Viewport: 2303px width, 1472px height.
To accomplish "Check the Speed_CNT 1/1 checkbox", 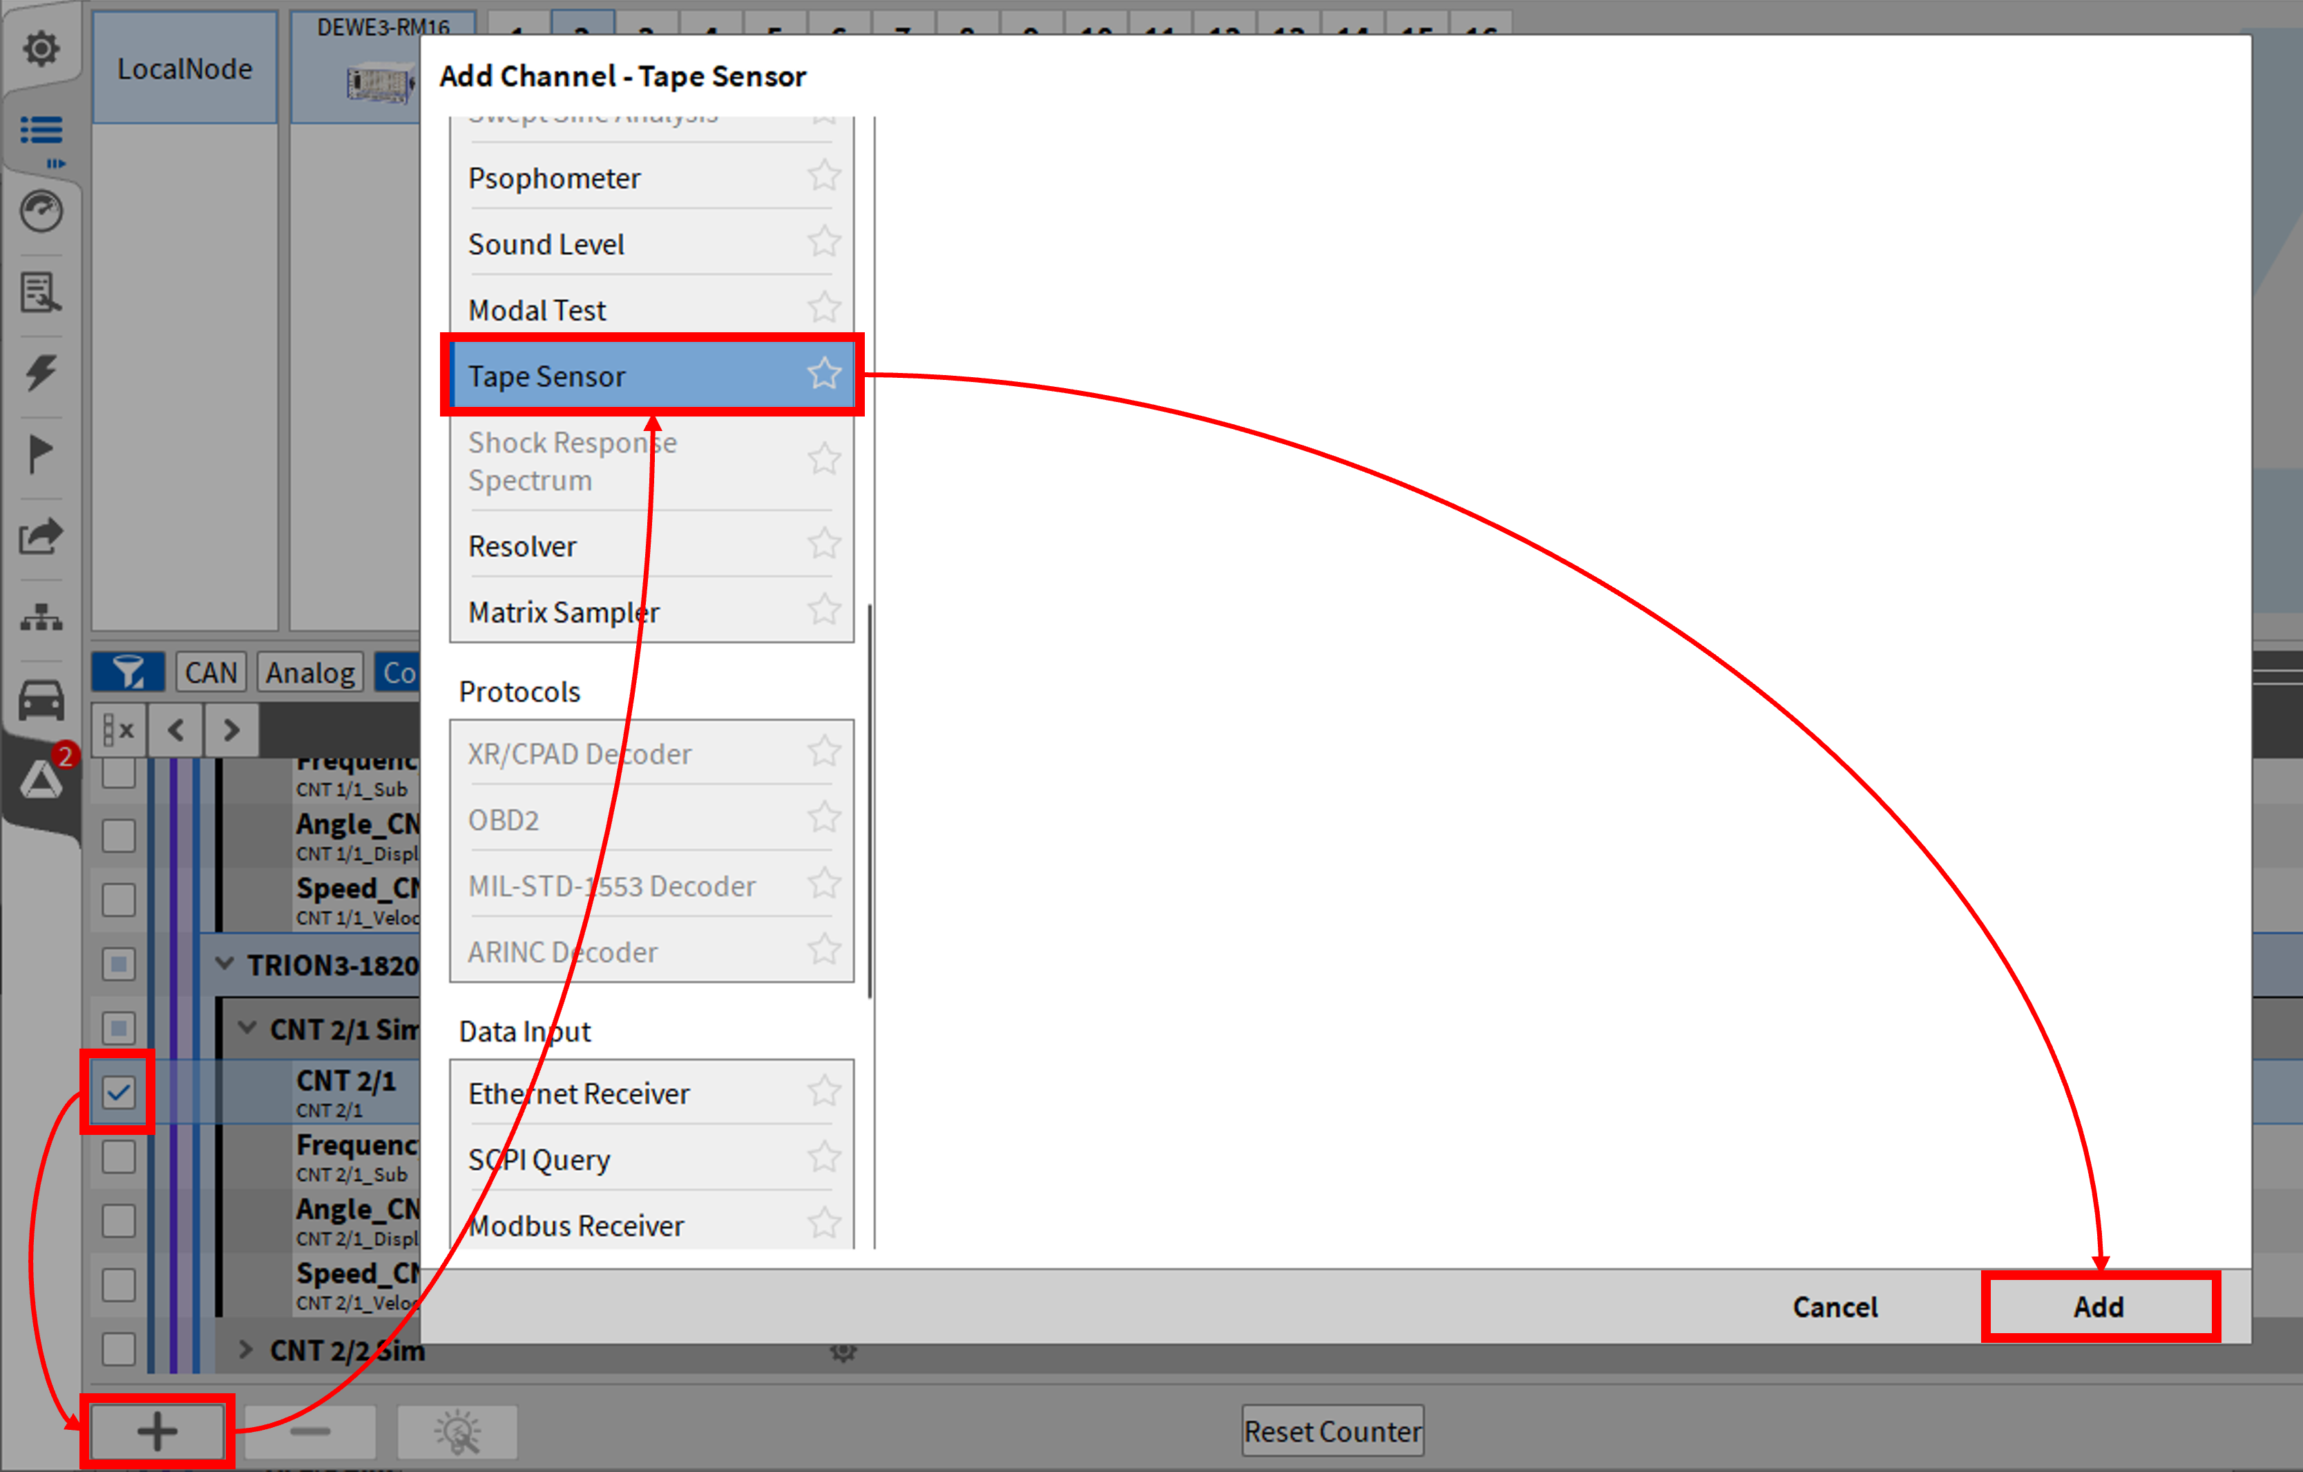I will pyautogui.click(x=119, y=899).
